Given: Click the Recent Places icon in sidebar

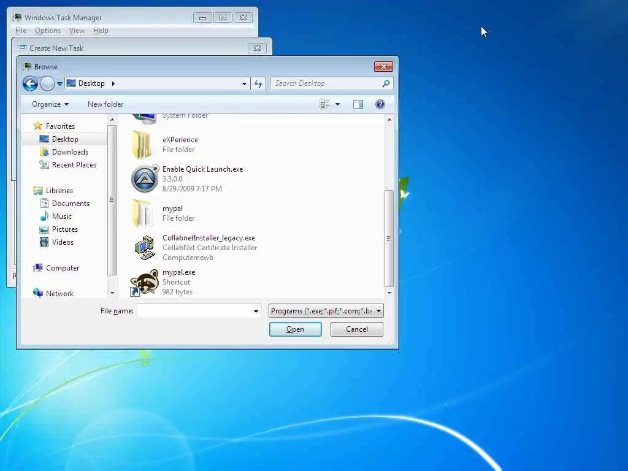Looking at the screenshot, I should coord(44,164).
